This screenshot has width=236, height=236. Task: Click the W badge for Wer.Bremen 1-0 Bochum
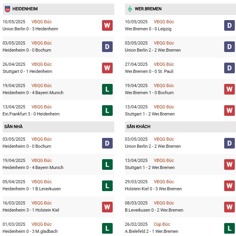click(x=229, y=89)
